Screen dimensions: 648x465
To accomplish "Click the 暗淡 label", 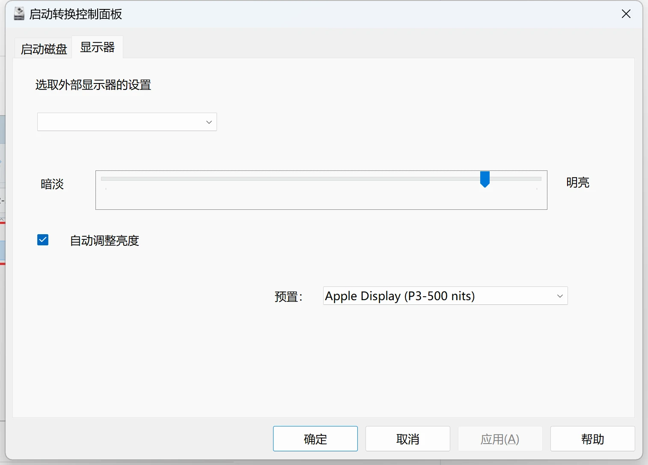I will 52,184.
